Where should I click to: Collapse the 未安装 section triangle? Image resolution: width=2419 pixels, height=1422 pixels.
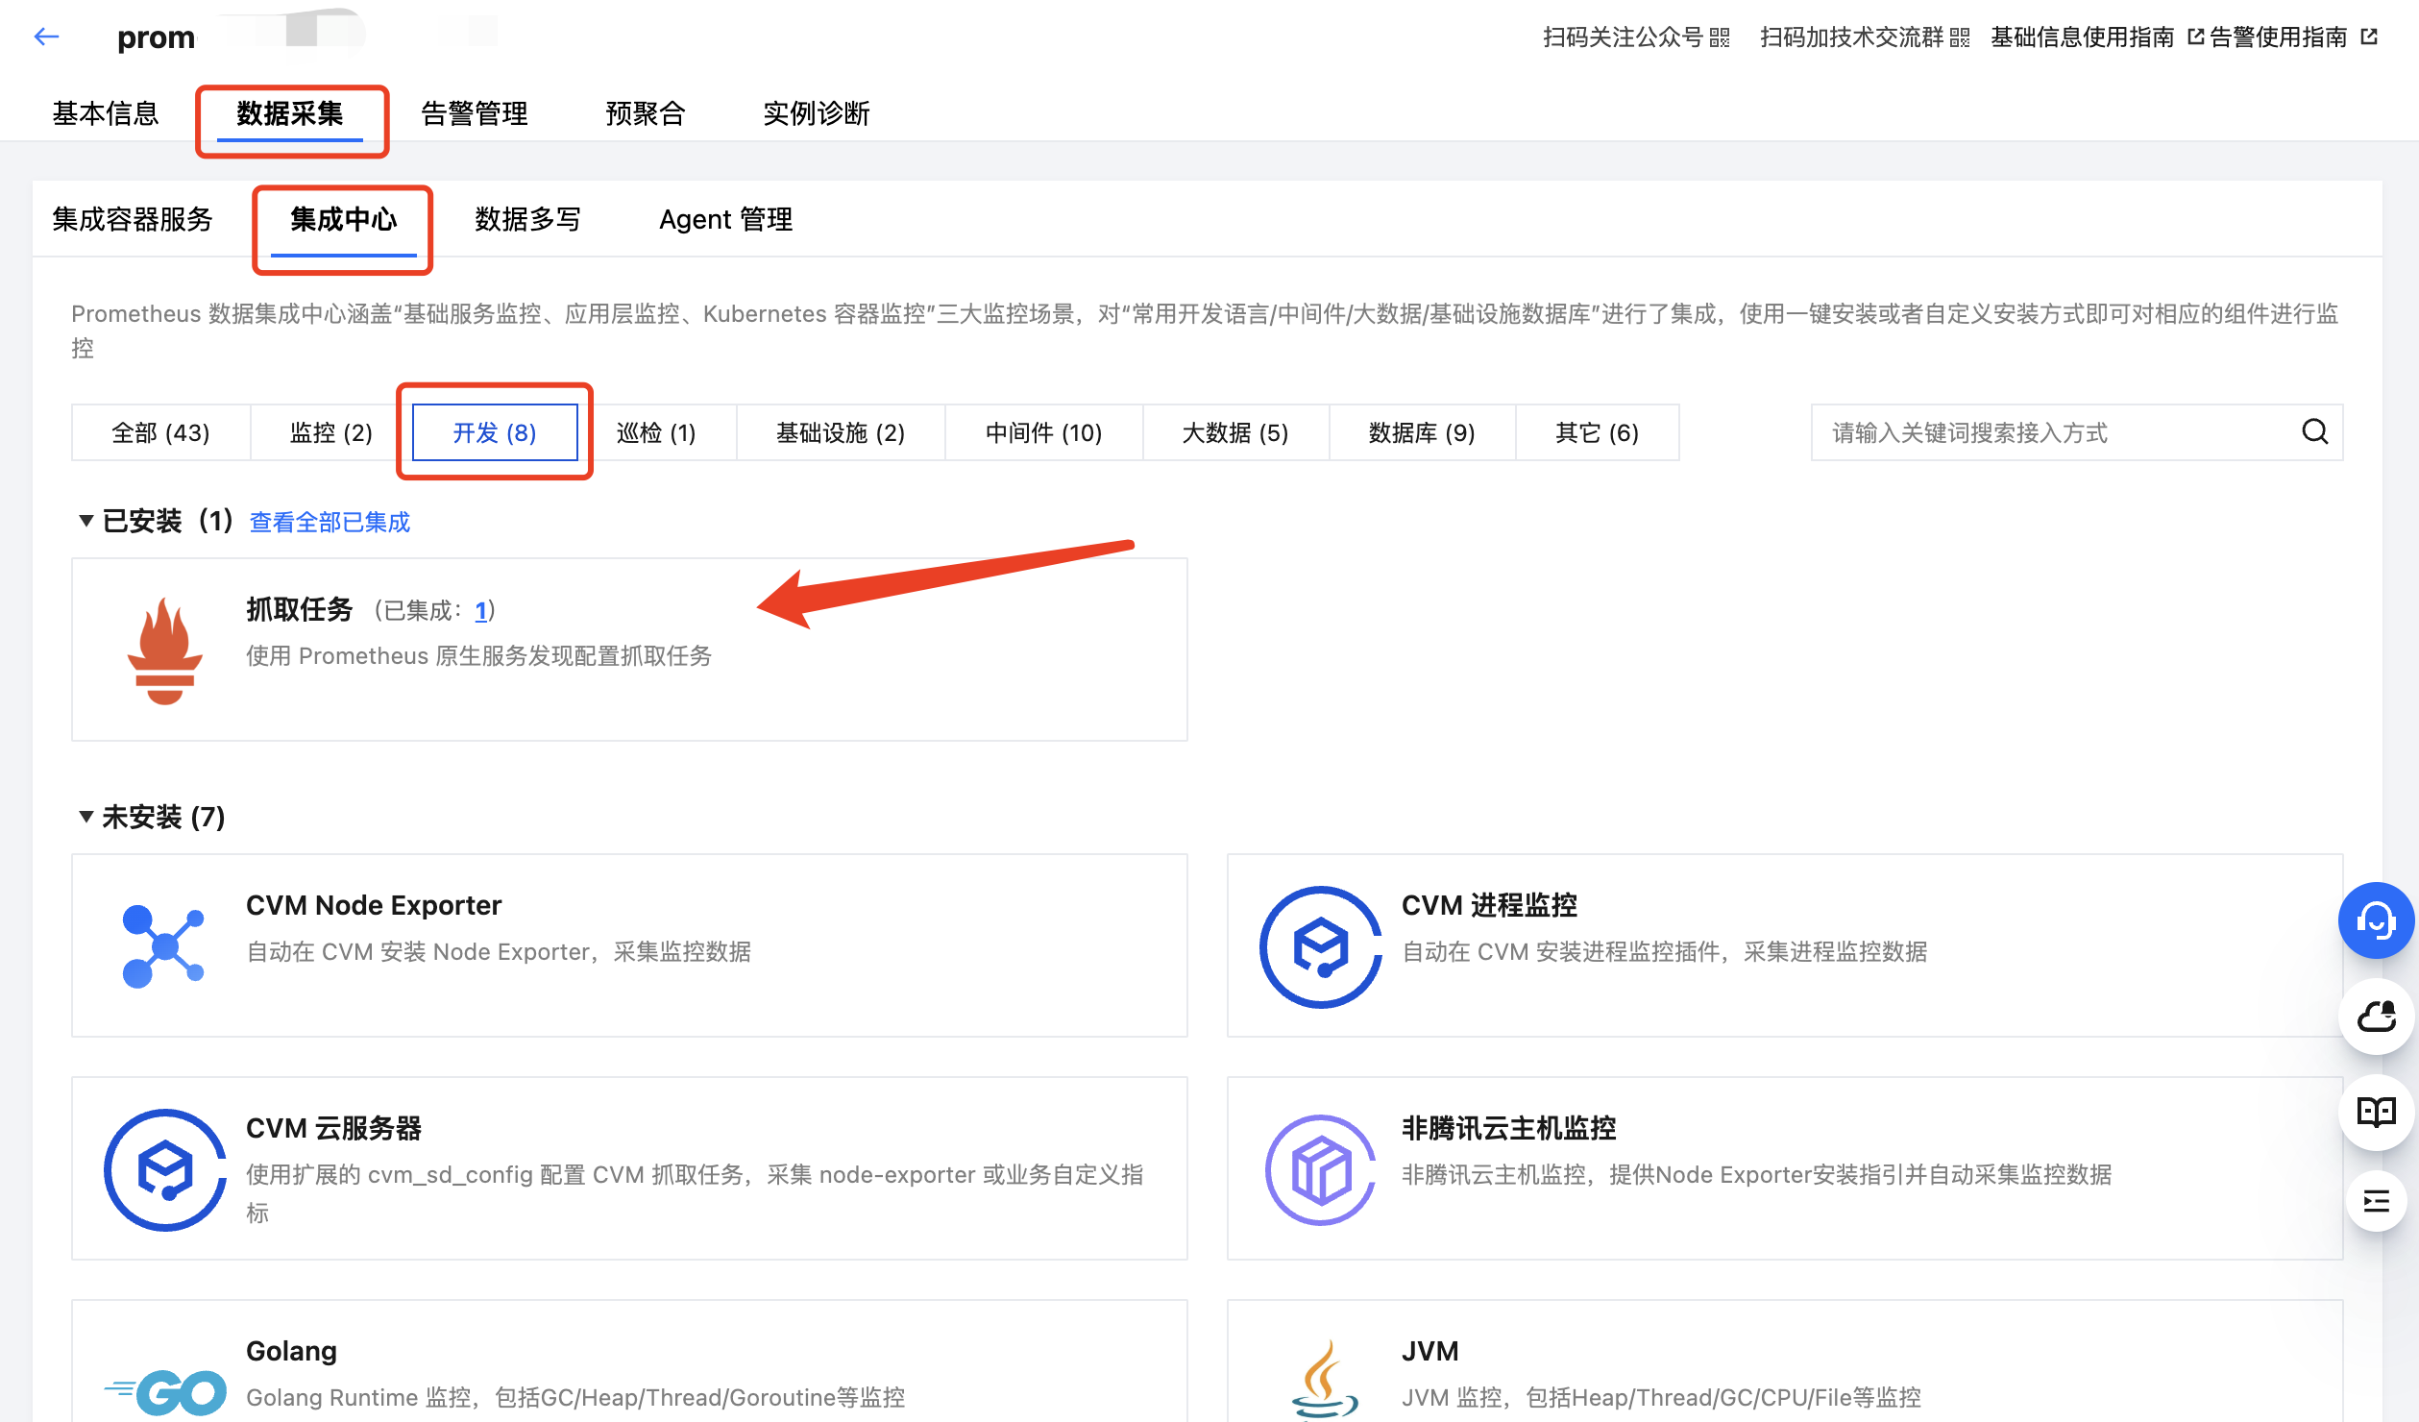coord(86,817)
